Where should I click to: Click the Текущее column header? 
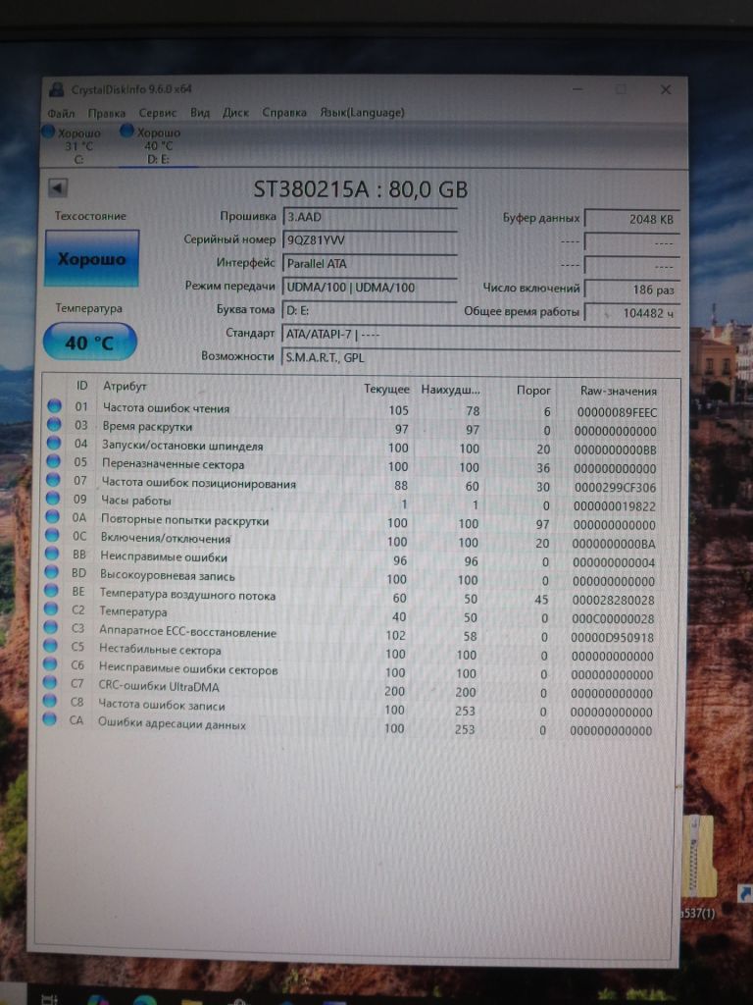point(386,389)
